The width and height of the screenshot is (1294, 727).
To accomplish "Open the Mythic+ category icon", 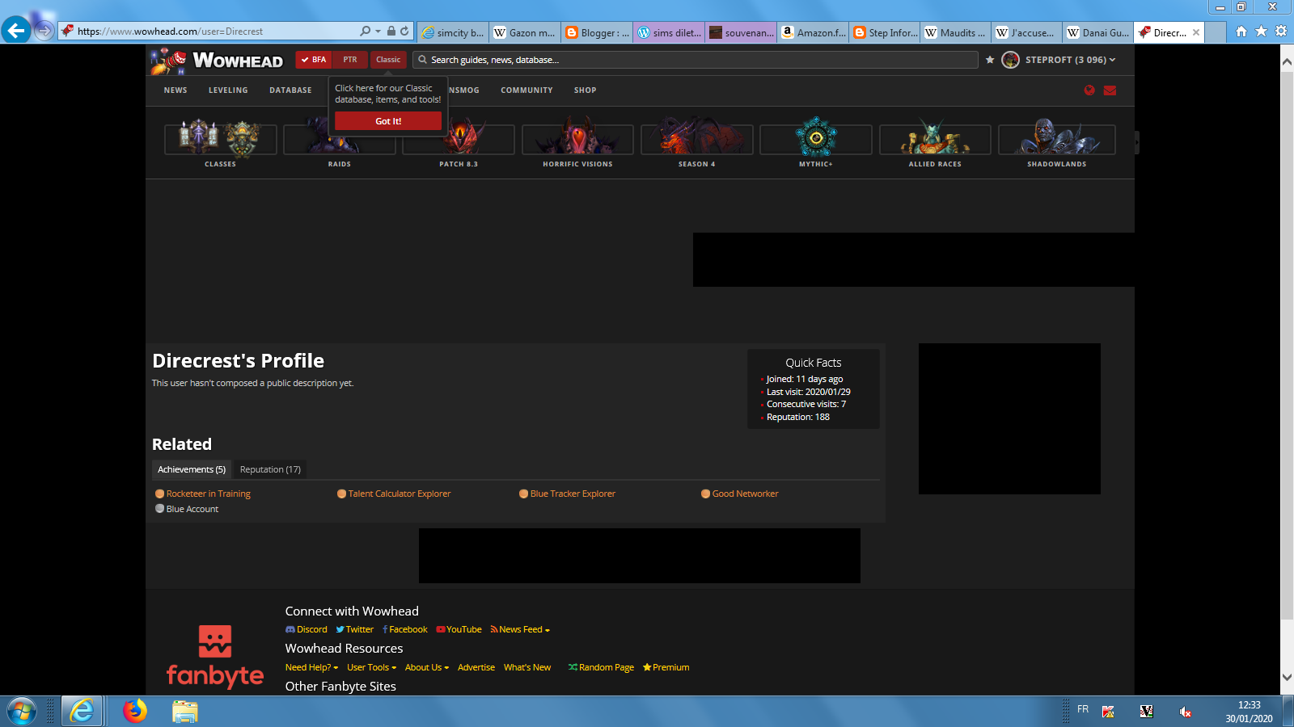I will (815, 139).
